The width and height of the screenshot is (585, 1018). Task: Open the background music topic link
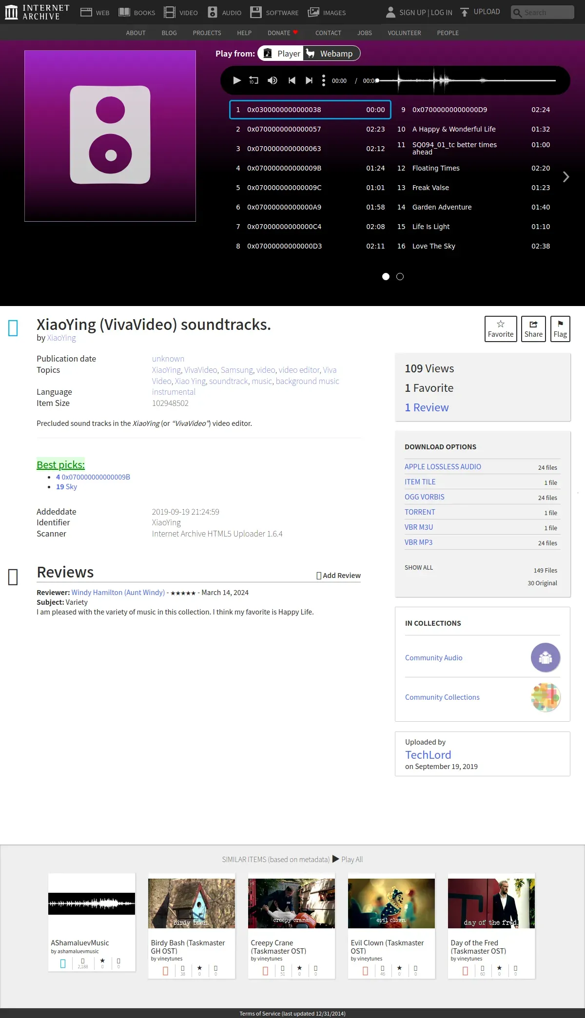[307, 381]
